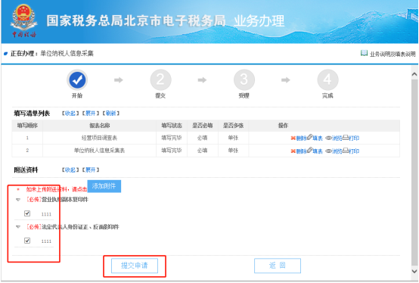Preview 单位纳税人信息采集表 using its eye icon
The image size is (419, 283).
point(328,151)
